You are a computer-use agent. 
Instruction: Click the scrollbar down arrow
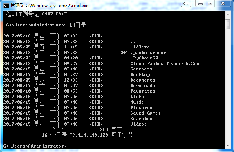[x=228, y=145]
